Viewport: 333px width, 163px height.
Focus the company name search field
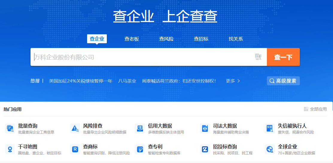[141, 57]
